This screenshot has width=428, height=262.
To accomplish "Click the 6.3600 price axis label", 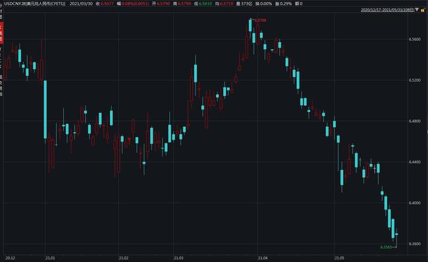I will tap(415, 244).
